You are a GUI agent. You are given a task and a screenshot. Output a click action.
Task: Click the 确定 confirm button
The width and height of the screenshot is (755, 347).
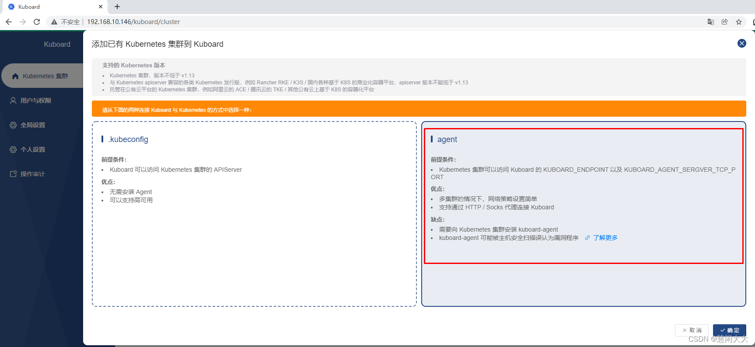click(x=729, y=330)
